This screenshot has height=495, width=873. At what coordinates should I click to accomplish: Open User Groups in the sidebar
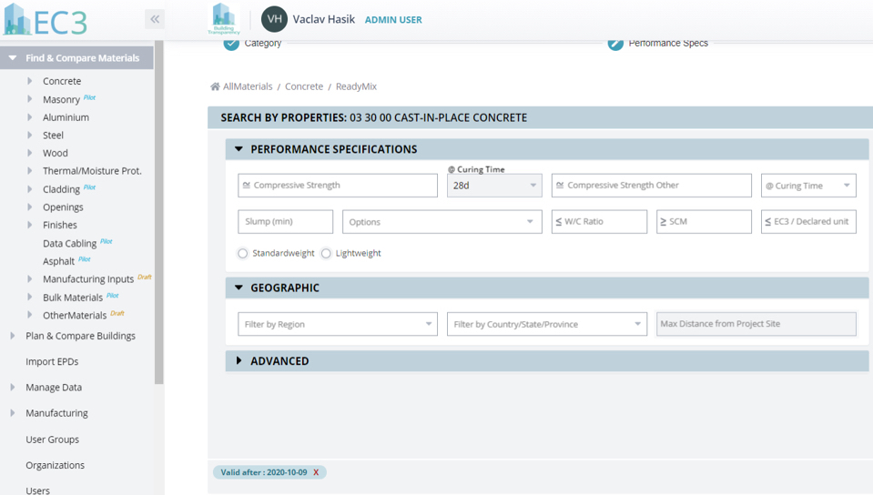pyautogui.click(x=52, y=439)
